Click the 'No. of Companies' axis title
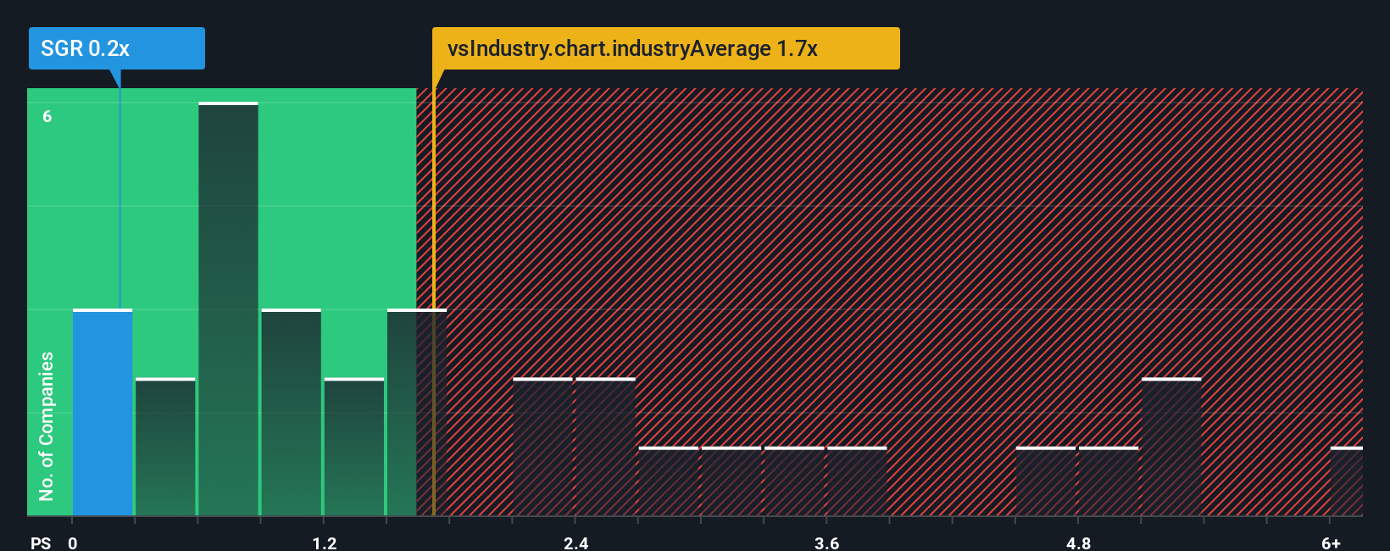 click(47, 426)
